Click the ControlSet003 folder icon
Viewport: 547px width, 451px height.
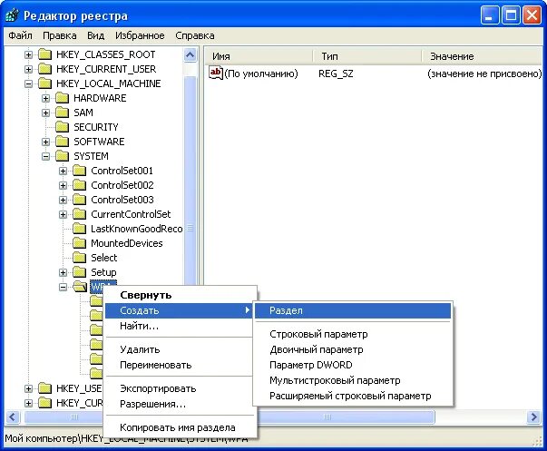coord(79,200)
